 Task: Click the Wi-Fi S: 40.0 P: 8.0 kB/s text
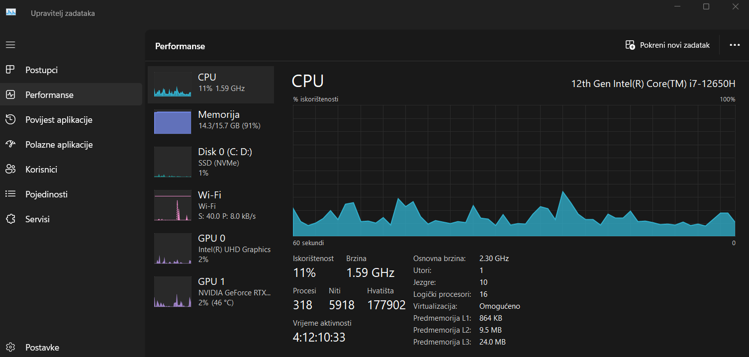click(227, 216)
